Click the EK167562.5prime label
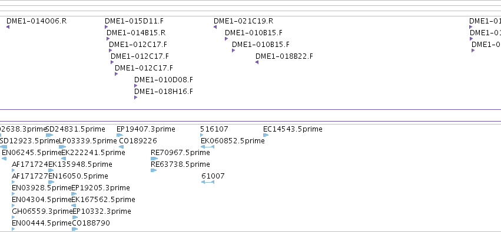Image resolution: width=501 pixels, height=232 pixels. (x=103, y=200)
